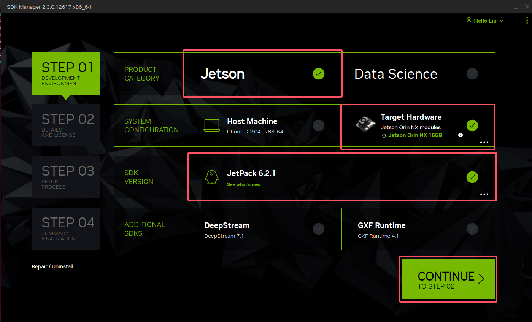Click the DeepStream 7.1 version text
The image size is (532, 322).
pos(224,236)
